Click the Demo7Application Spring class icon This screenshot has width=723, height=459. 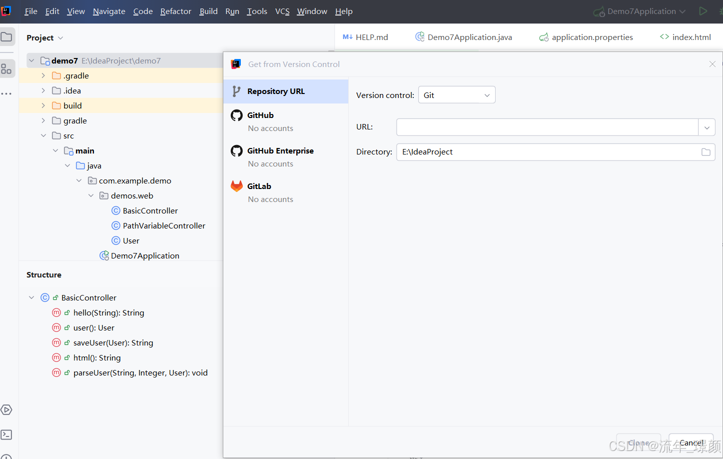click(x=104, y=255)
